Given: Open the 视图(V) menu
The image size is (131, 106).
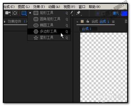Looking at the screenshot, I should click(69, 7).
